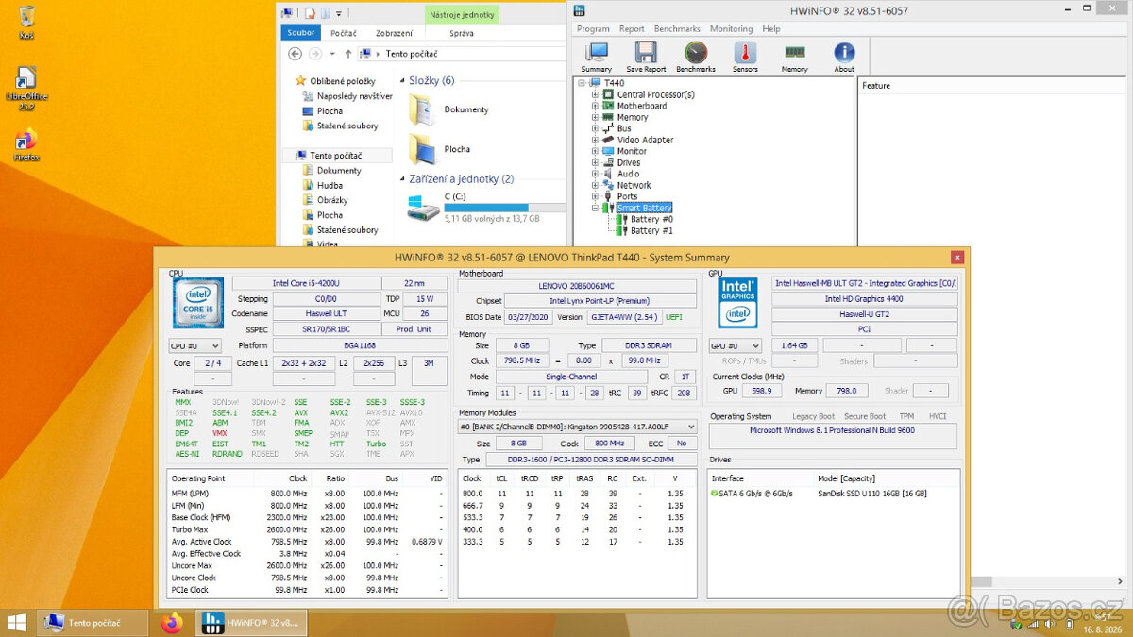1133x637 pixels.
Task: Expand Central Processor(s) tree node
Action: coord(595,94)
